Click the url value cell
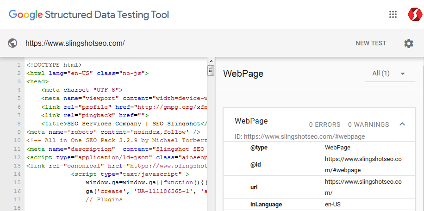Viewport: 424px width, 211px height. pos(363,187)
